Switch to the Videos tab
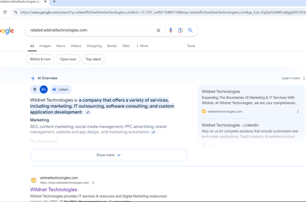306x202 pixels. tap(76, 46)
